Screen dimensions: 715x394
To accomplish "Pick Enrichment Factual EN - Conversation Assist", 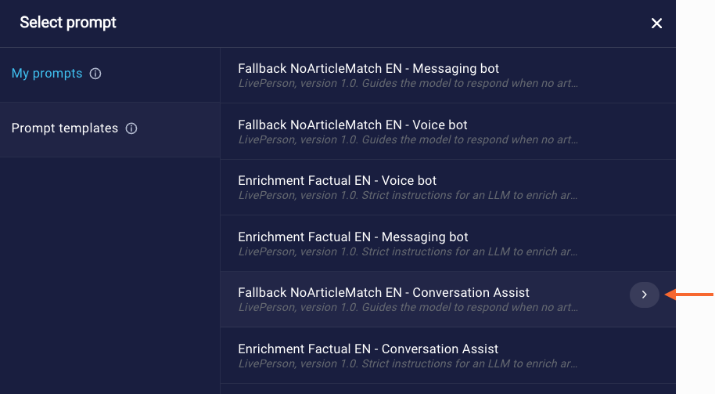I will 447,356.
